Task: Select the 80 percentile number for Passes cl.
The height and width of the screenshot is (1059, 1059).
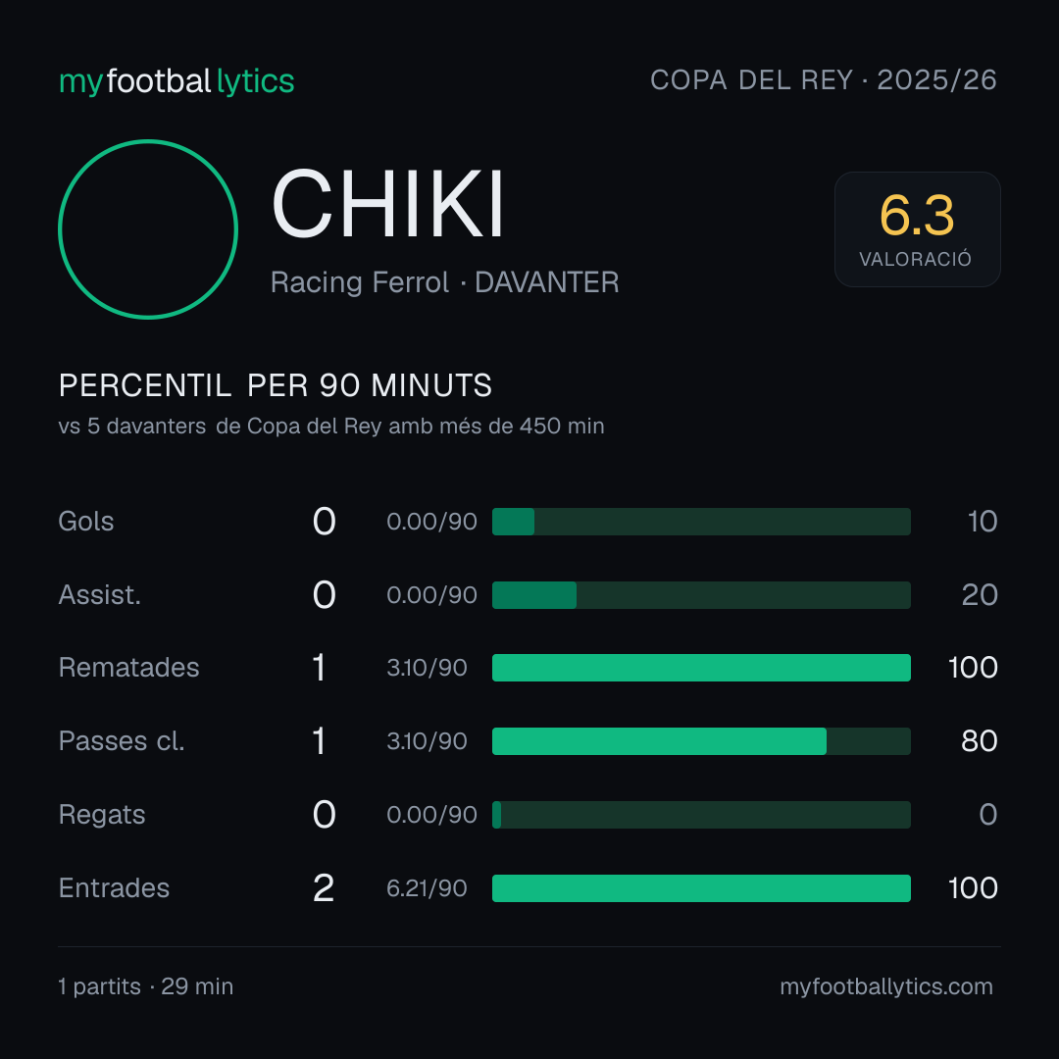Action: [x=979, y=741]
